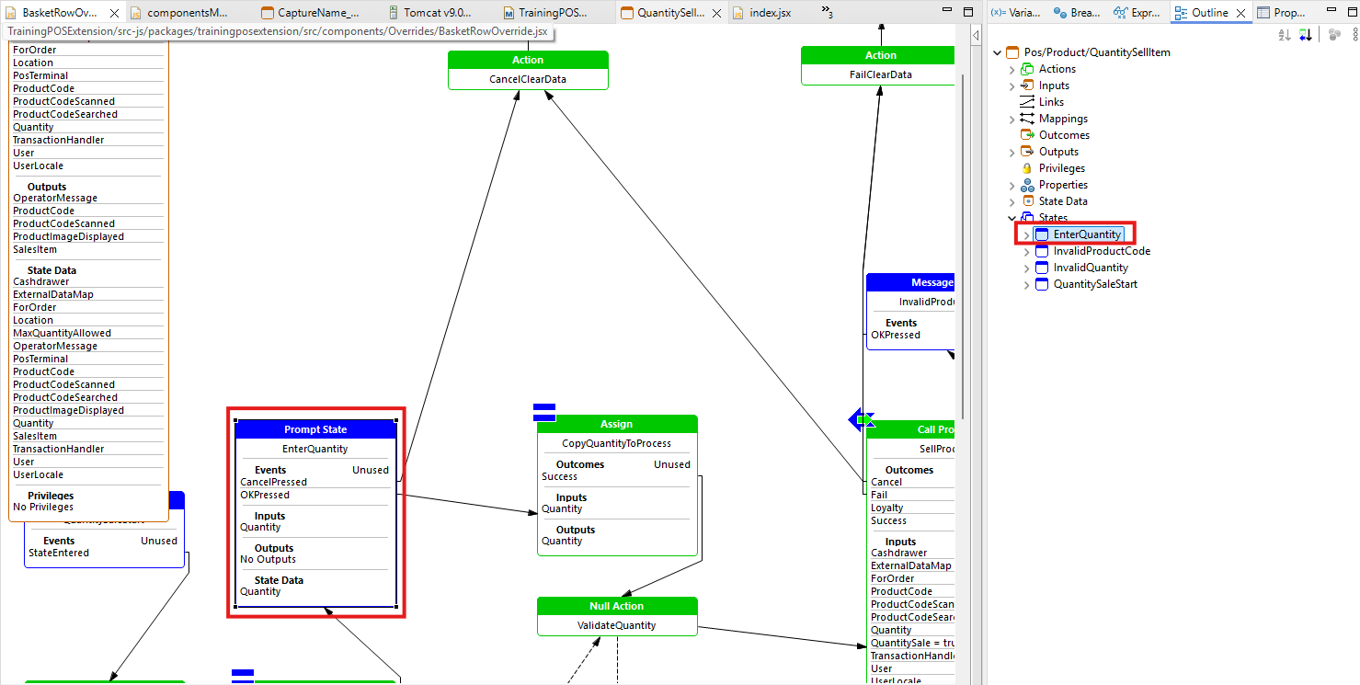
Task: Select the QuantitySaleStart state in Outline
Action: [1094, 284]
